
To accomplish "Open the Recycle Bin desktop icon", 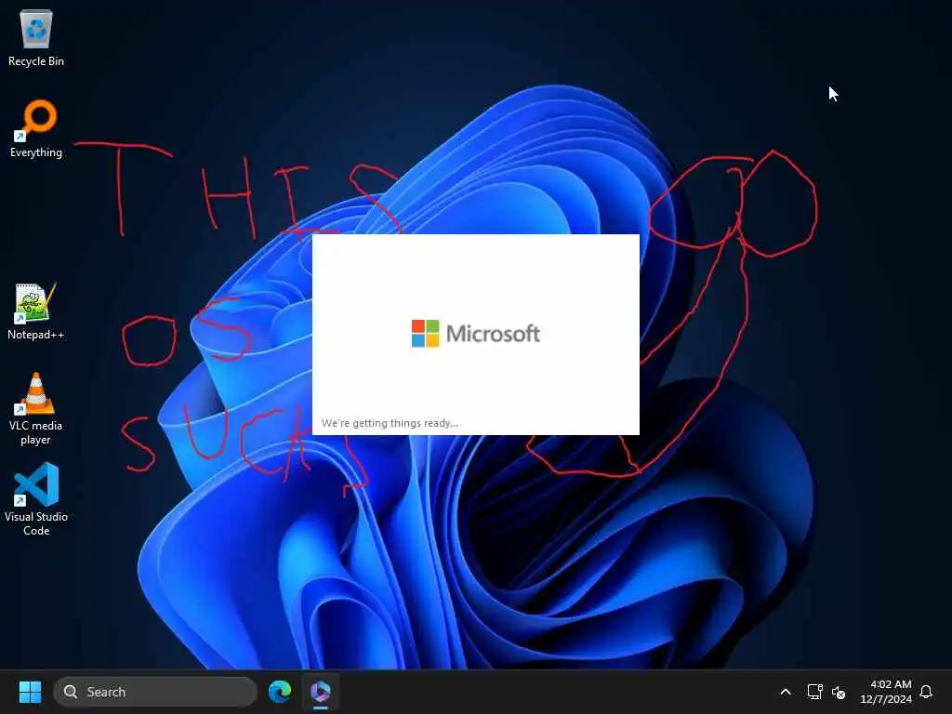I will pos(36,39).
